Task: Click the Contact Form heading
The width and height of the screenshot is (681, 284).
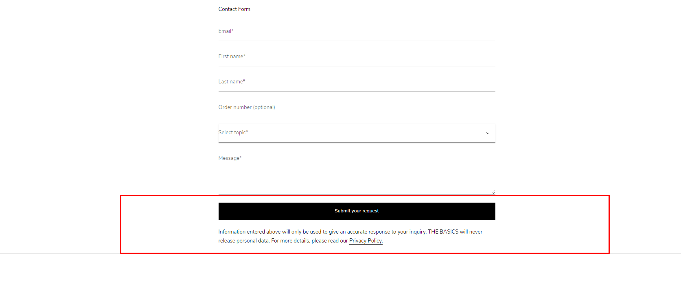Action: click(x=234, y=9)
